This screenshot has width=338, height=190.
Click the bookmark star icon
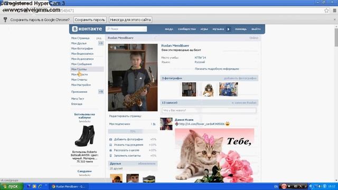(326, 11)
